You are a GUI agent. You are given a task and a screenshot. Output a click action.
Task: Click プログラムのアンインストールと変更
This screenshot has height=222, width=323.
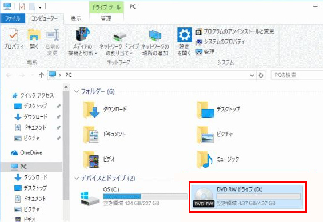(234, 31)
